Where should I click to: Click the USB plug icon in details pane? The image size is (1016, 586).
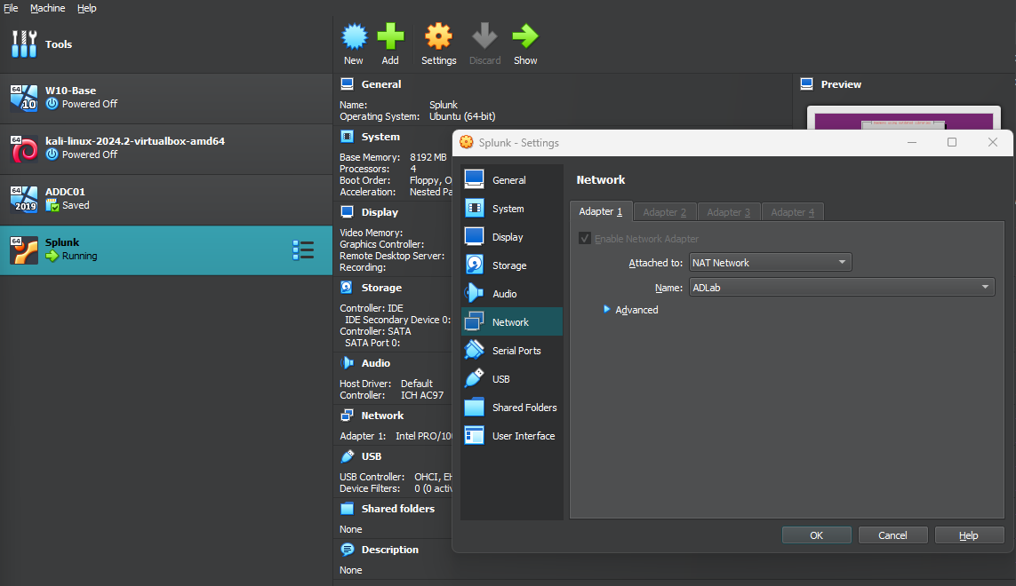click(348, 456)
